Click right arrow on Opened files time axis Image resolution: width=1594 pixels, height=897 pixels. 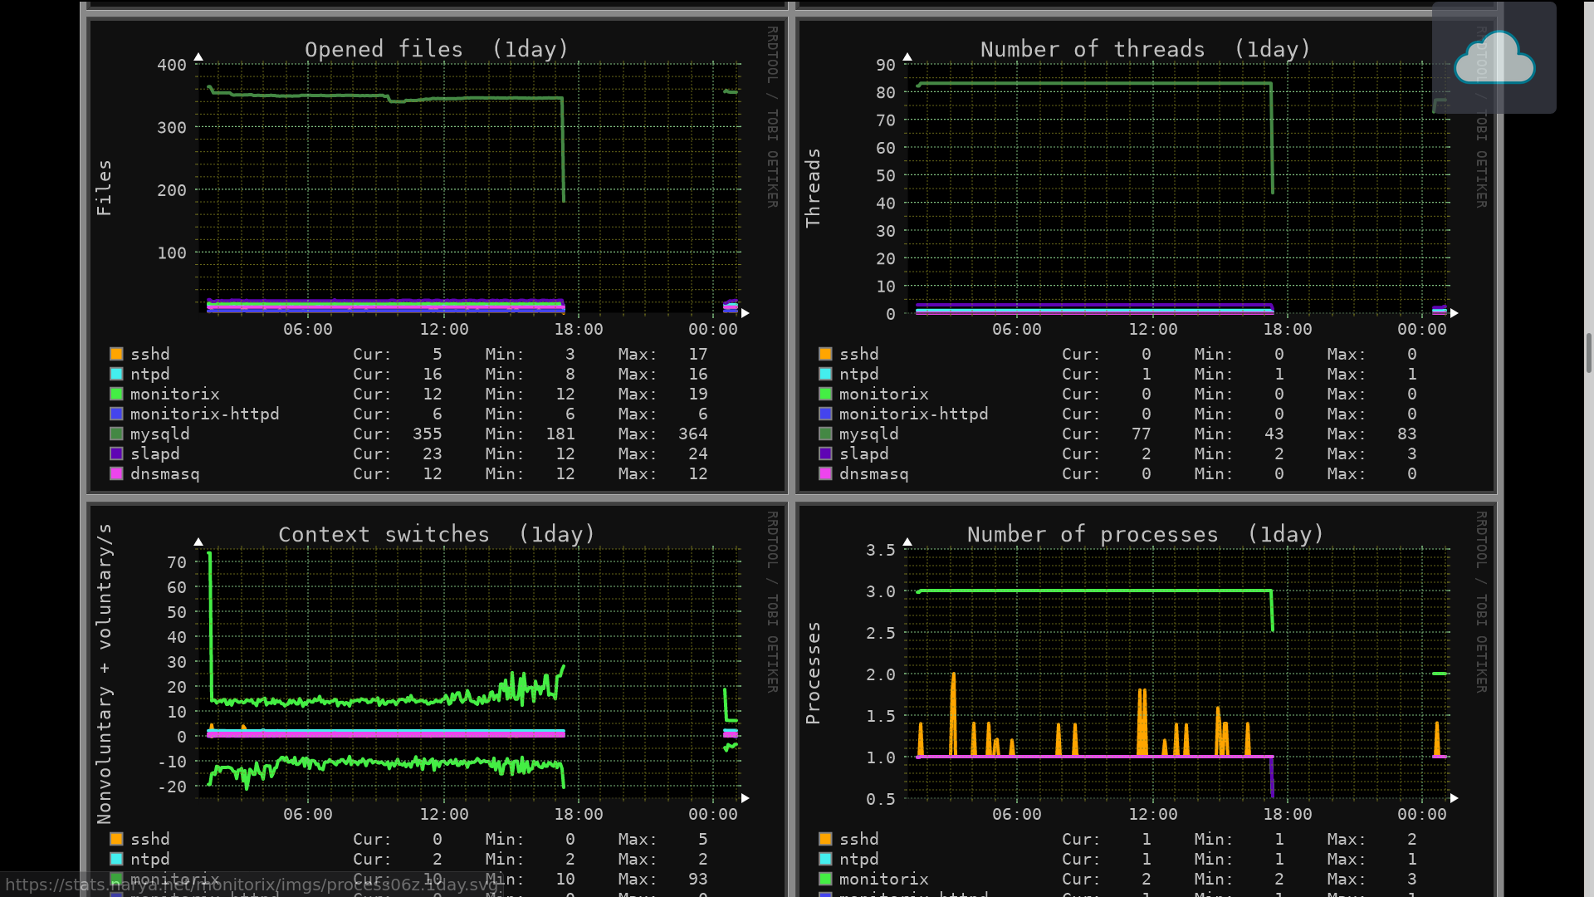pos(746,313)
